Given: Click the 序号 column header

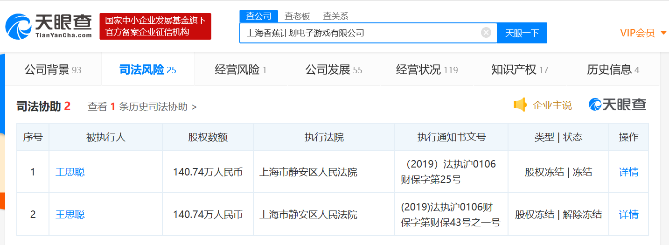Looking at the screenshot, I should click(x=33, y=137).
